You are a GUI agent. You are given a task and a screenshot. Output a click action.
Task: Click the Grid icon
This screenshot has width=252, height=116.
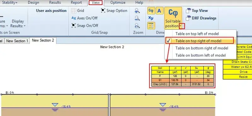tap(74, 11)
